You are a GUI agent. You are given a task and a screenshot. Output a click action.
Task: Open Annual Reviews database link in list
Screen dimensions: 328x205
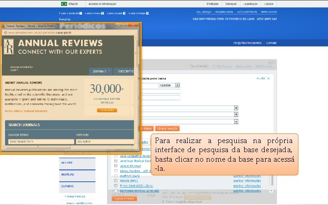point(130,166)
